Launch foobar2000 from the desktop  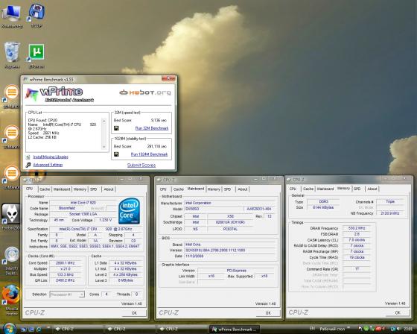click(x=11, y=216)
